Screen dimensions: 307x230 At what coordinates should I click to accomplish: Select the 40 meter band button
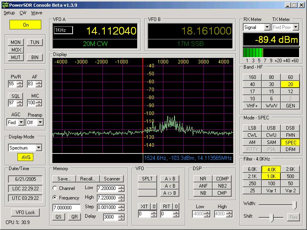(x=252, y=84)
